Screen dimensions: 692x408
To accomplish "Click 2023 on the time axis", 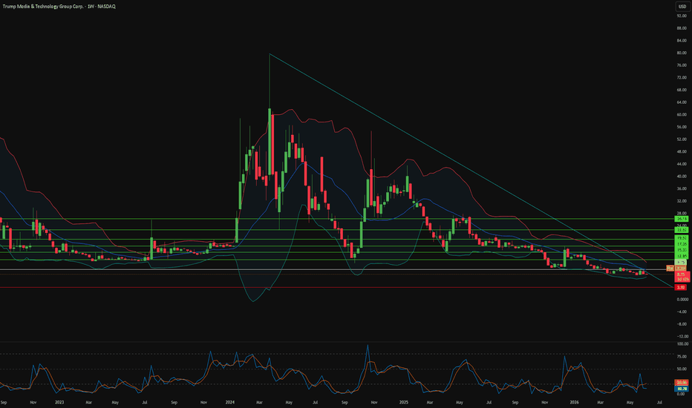I will point(59,402).
